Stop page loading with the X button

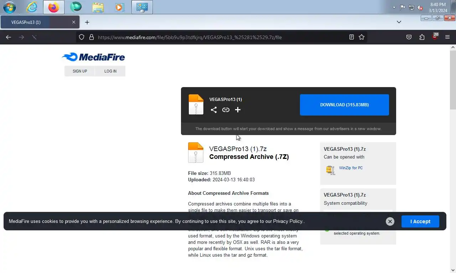coord(34,37)
